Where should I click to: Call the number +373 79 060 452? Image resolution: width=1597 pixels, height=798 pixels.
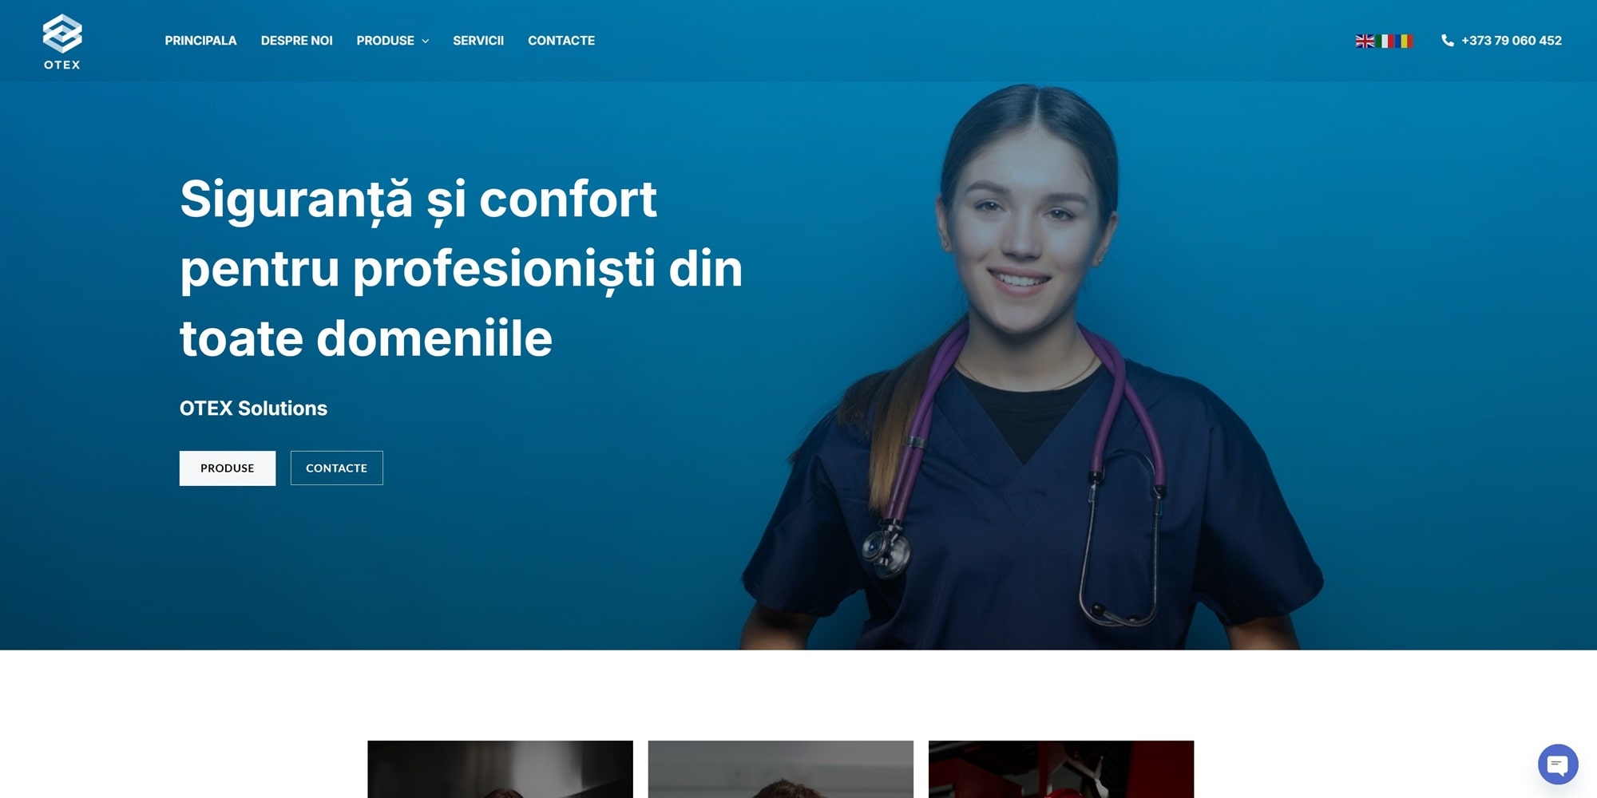1511,41
